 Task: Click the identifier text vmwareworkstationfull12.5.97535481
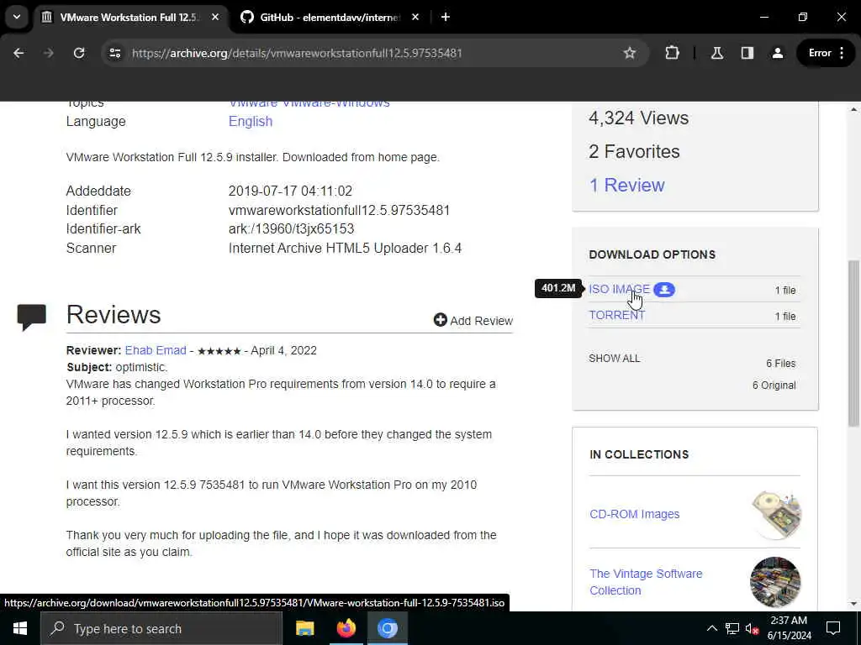tap(339, 211)
